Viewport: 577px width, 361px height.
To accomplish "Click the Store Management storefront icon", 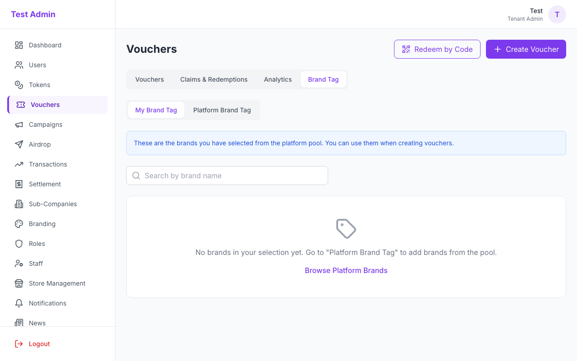I will click(19, 283).
